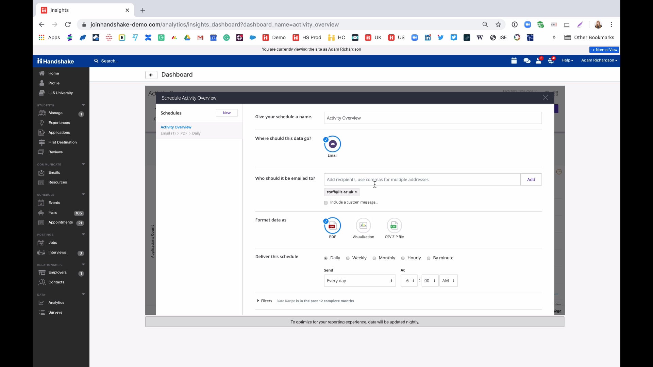Open the AM/PM dropdown
Viewport: 653px width, 367px height.
pyautogui.click(x=449, y=281)
